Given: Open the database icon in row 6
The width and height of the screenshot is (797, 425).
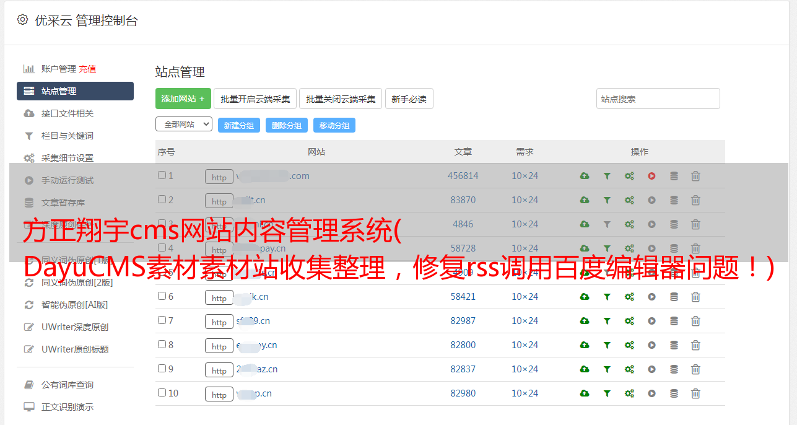Looking at the screenshot, I should pos(674,297).
